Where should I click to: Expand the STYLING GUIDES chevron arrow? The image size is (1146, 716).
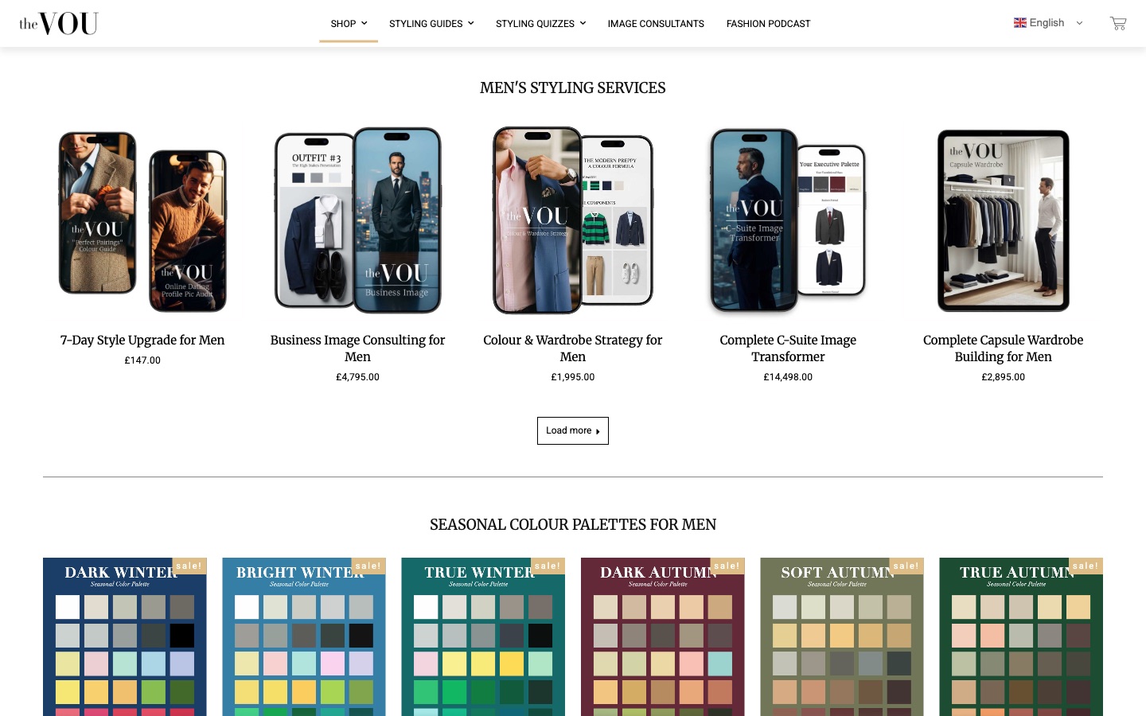click(471, 23)
